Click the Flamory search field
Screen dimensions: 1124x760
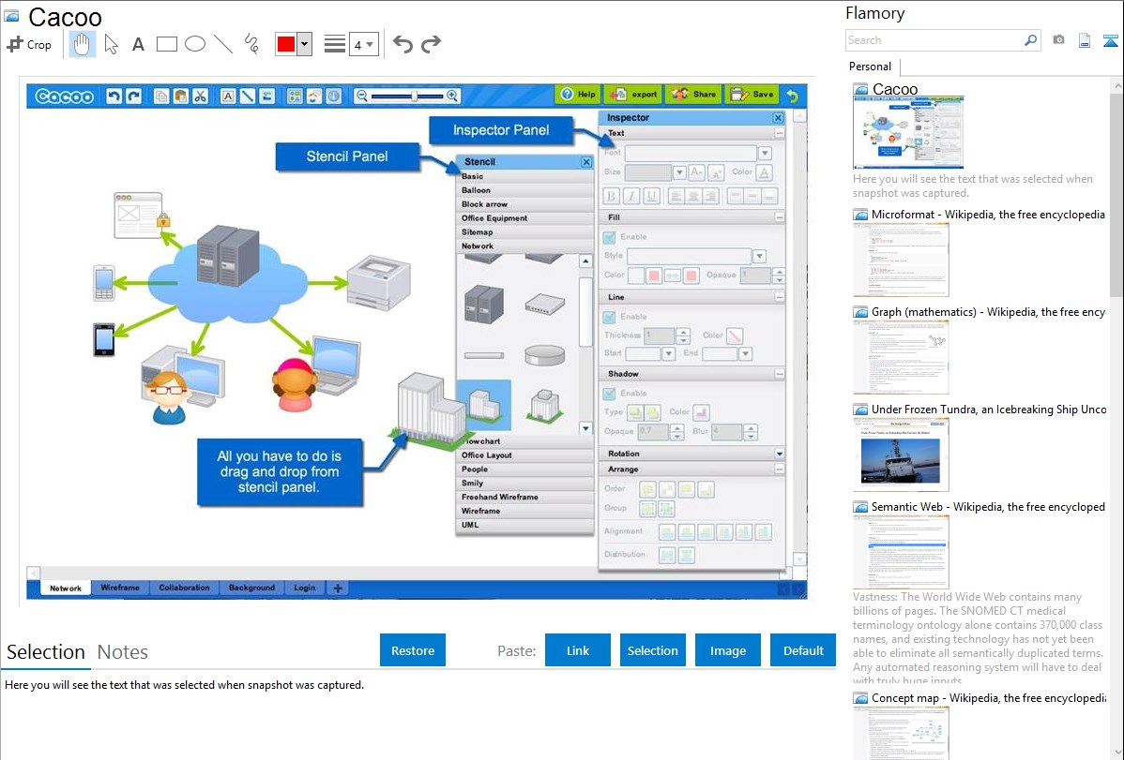coord(934,40)
